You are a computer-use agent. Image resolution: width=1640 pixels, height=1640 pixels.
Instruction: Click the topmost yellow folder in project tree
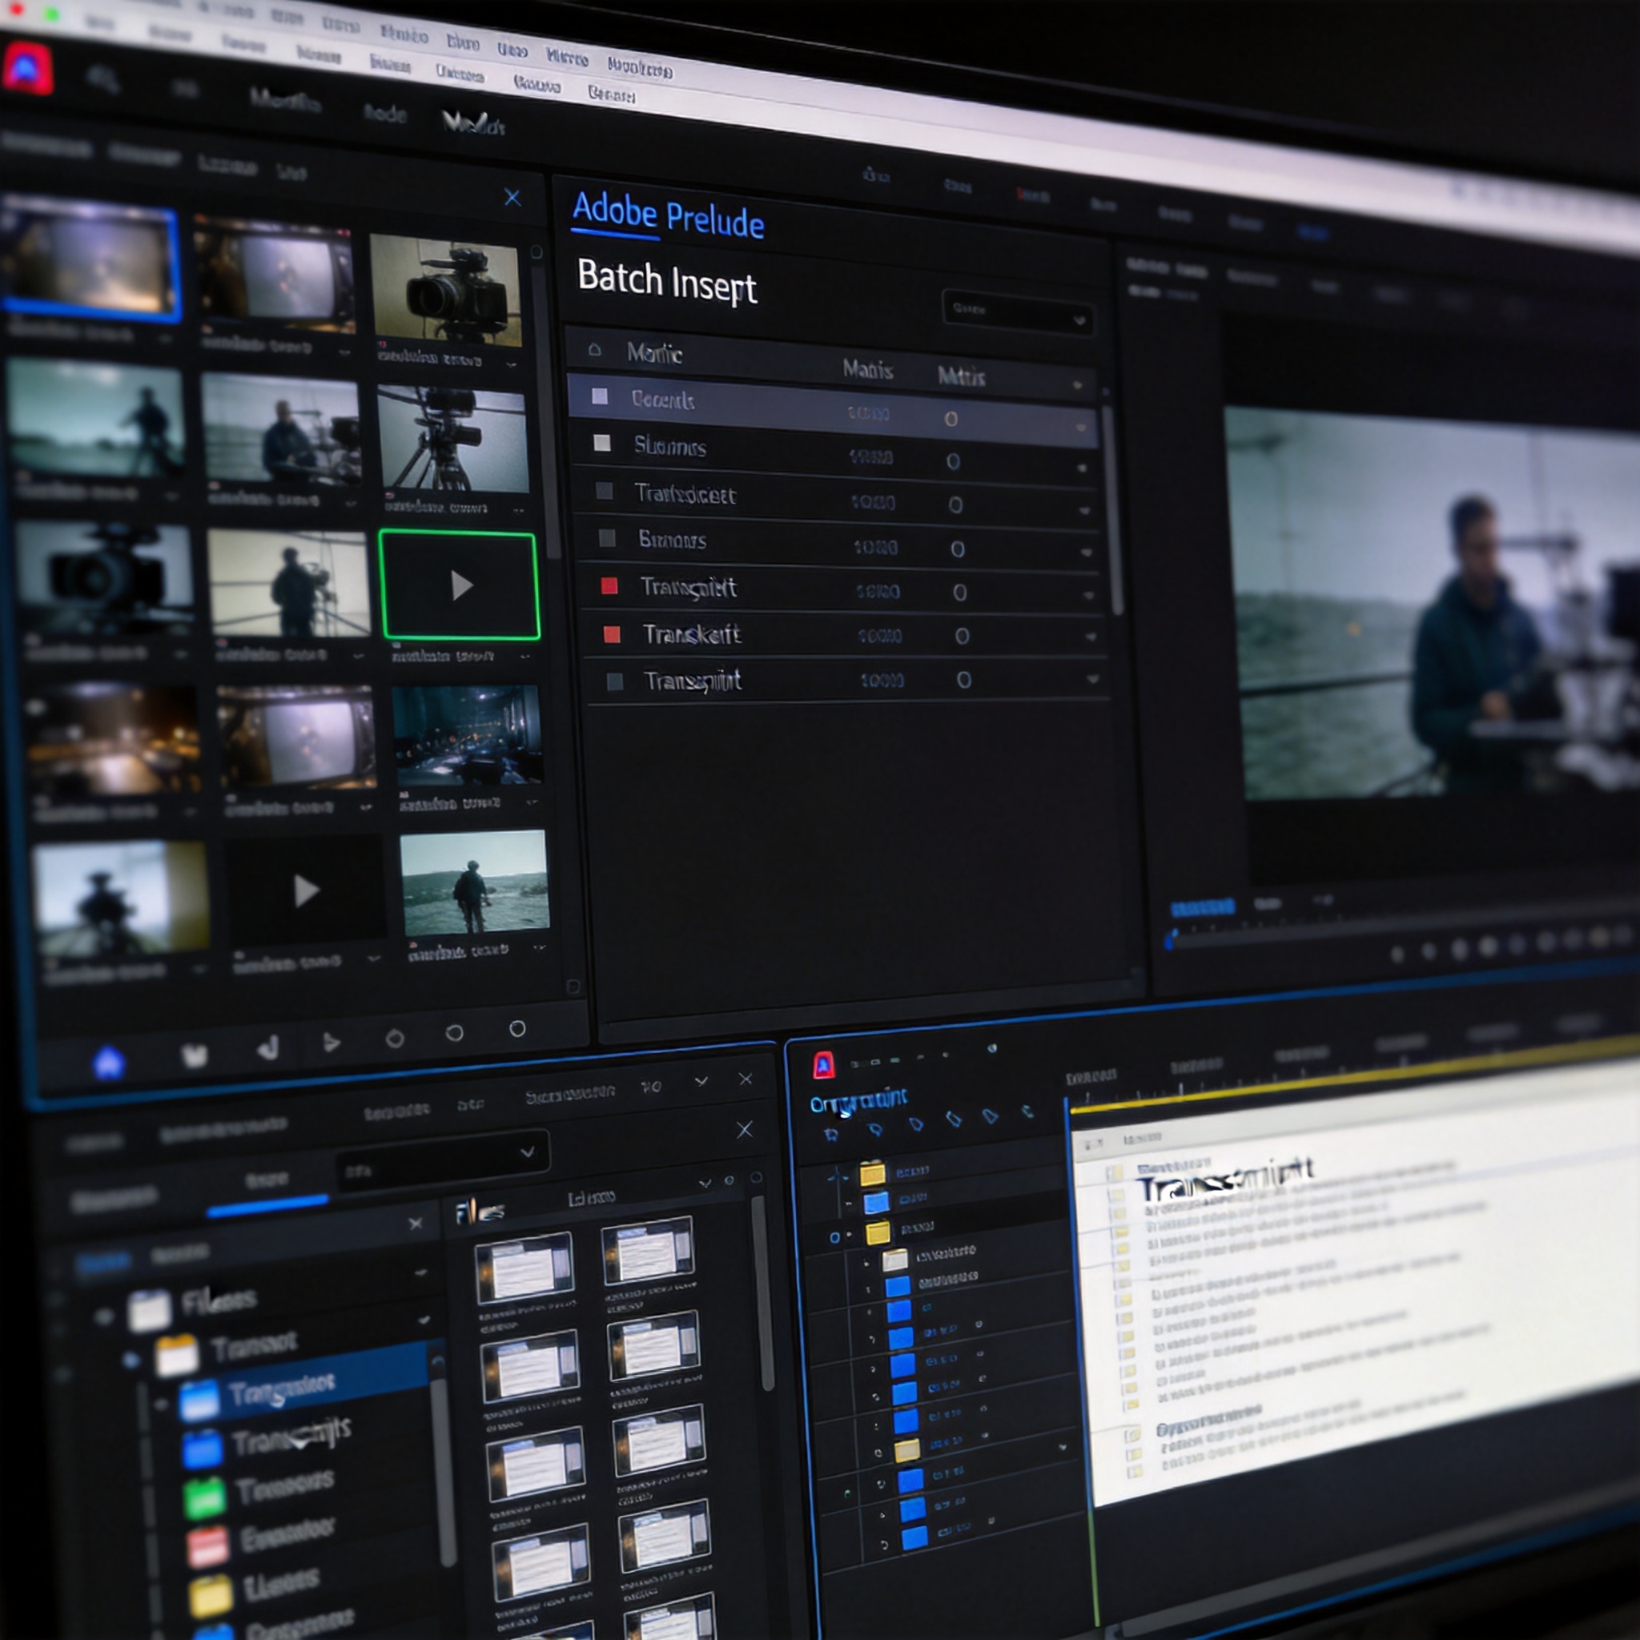[x=873, y=1174]
